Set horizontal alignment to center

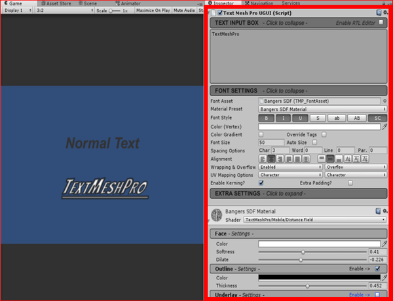tap(271, 159)
